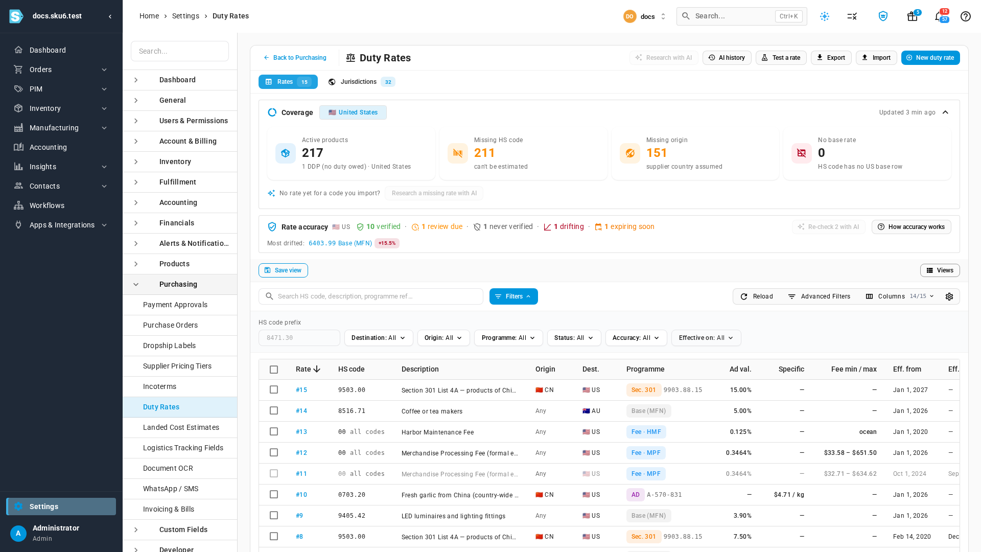Viewport: 981px width, 552px height.
Task: Click the New duty rate button
Action: [930, 58]
